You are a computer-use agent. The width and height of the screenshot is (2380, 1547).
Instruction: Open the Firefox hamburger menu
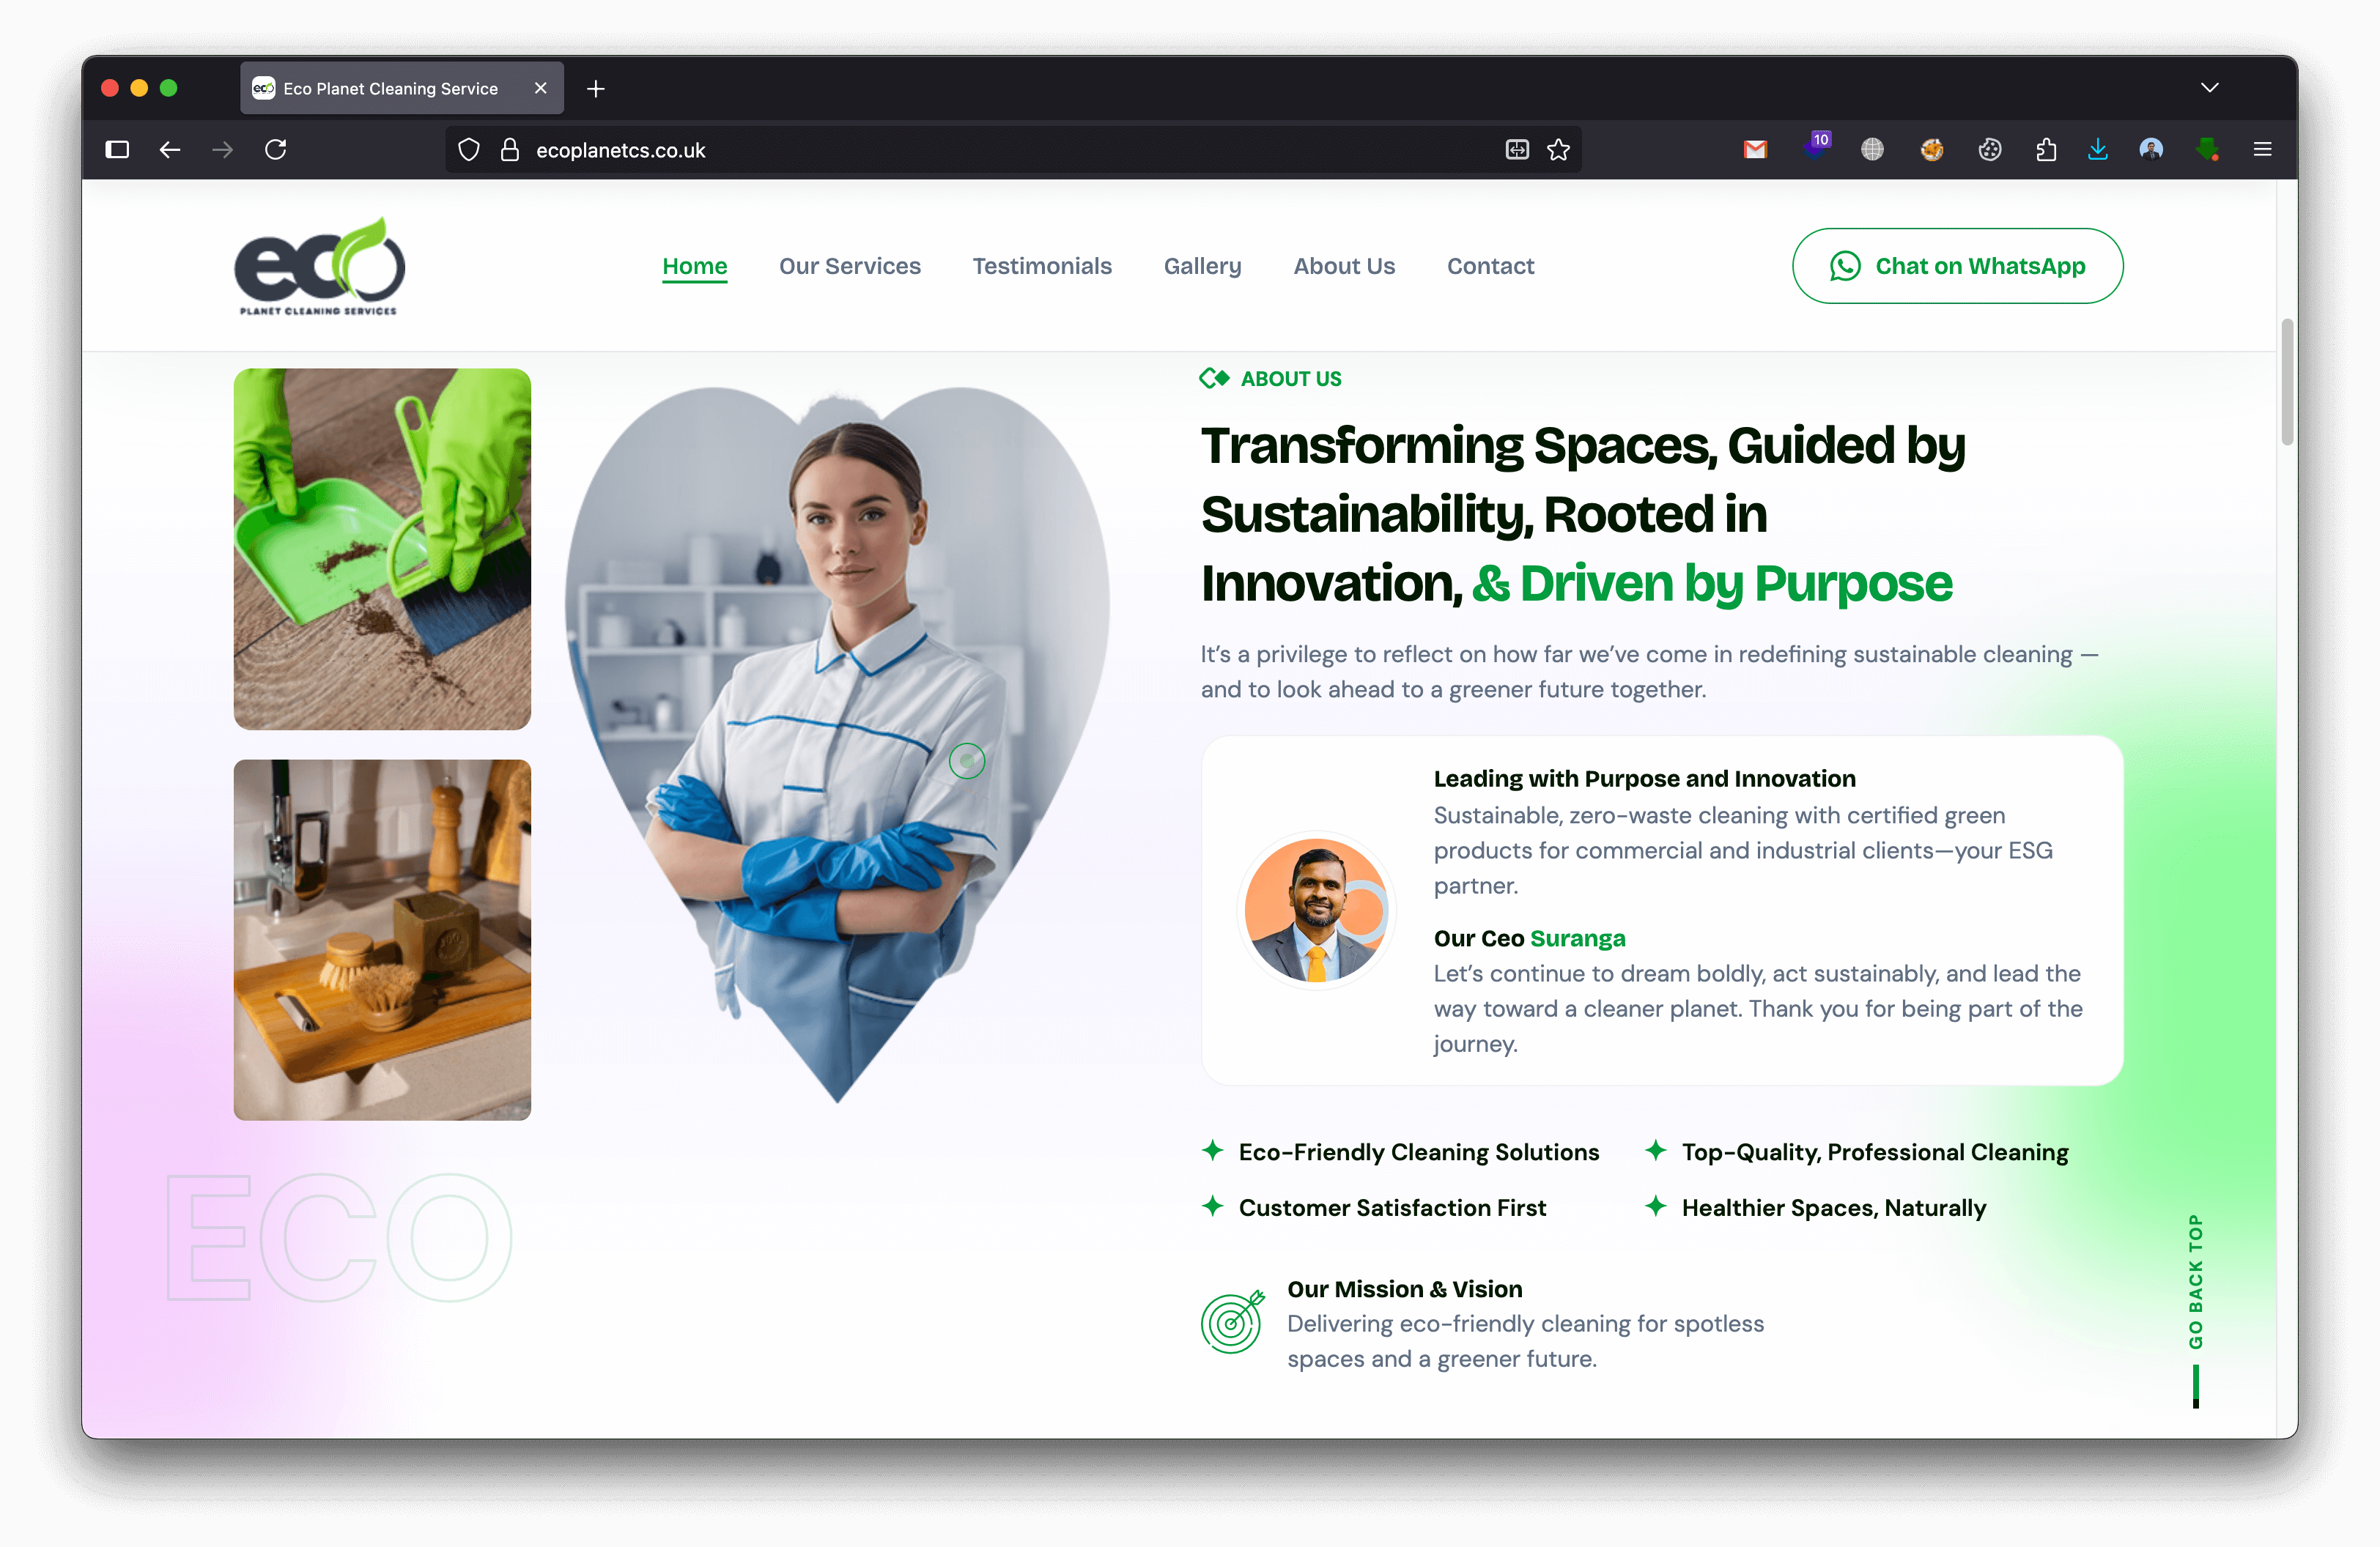2262,150
